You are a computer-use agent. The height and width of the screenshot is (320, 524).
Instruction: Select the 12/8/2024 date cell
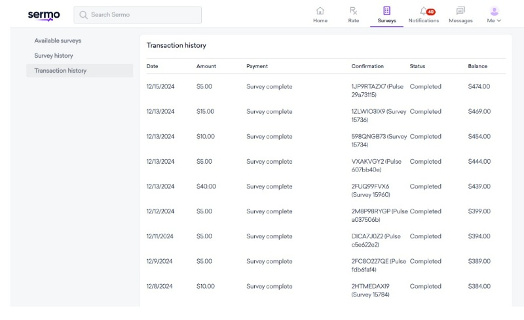point(159,286)
